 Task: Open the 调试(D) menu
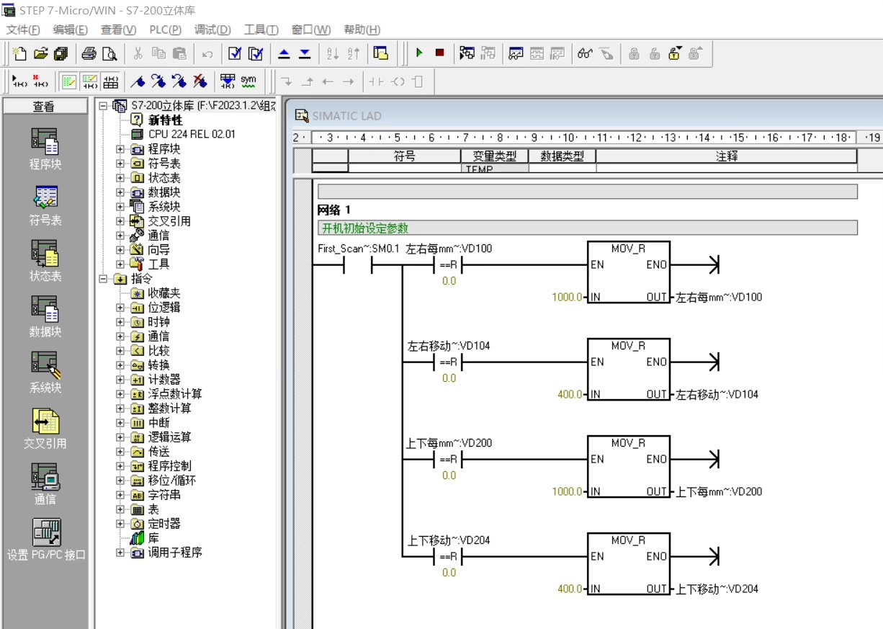(x=212, y=30)
